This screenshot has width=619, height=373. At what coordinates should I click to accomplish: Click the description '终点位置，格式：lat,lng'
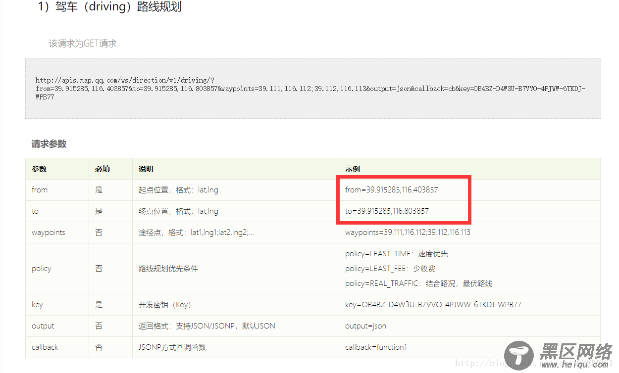pyautogui.click(x=178, y=211)
